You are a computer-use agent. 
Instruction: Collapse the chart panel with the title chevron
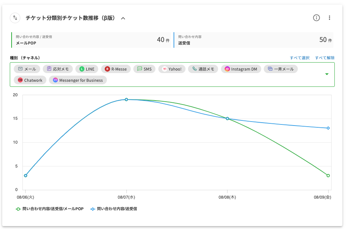123,18
